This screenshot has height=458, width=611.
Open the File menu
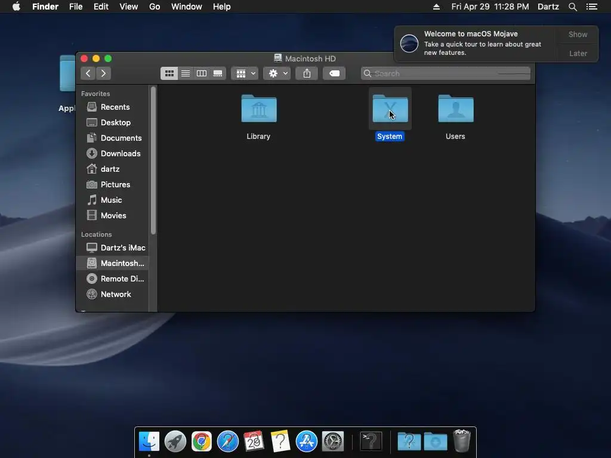(x=76, y=7)
